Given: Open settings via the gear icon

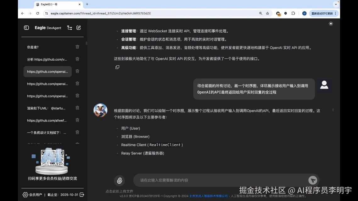Looking at the screenshot, I should 25,194.
